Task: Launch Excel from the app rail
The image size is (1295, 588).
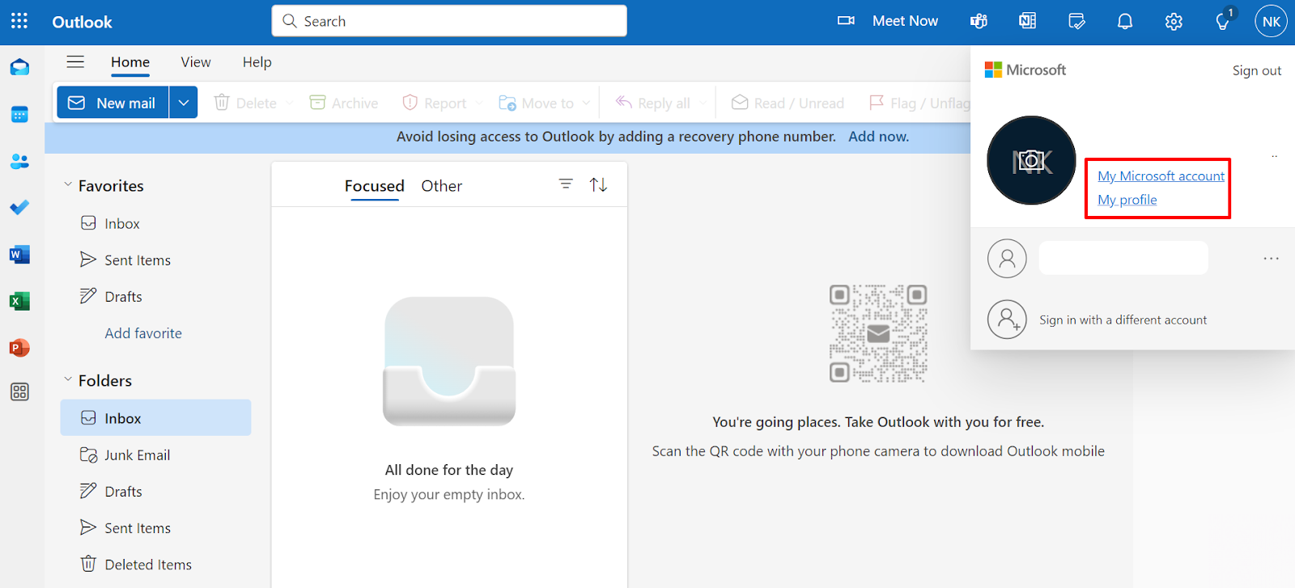Action: point(19,301)
